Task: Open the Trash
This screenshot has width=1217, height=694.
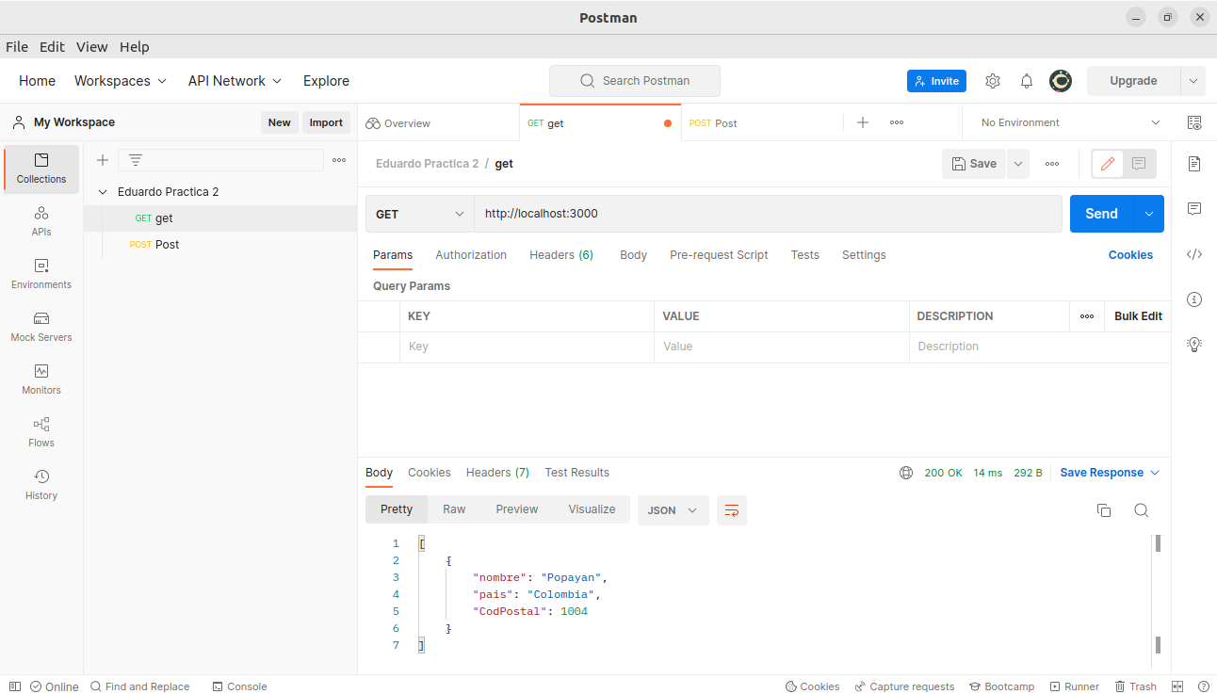Action: 1136,686
